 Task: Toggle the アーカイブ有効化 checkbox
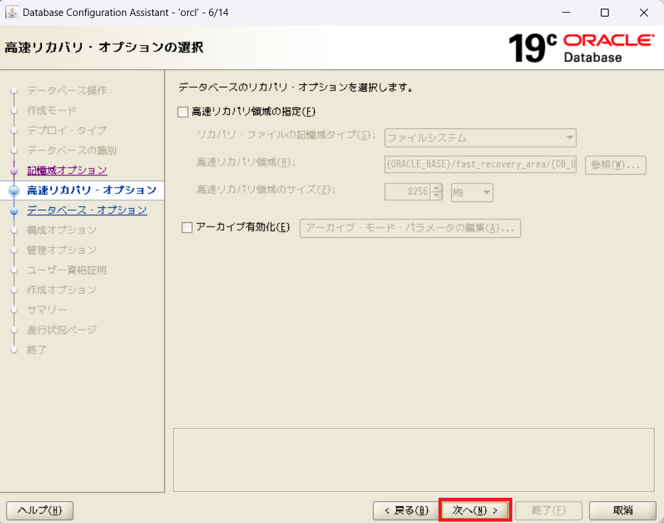pyautogui.click(x=187, y=228)
